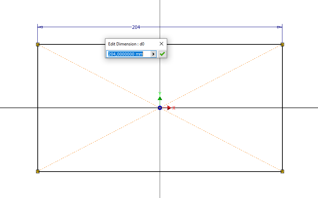Screen dimensions: 318x198
Task: Click the green Y axis arrow
Action: point(160,98)
